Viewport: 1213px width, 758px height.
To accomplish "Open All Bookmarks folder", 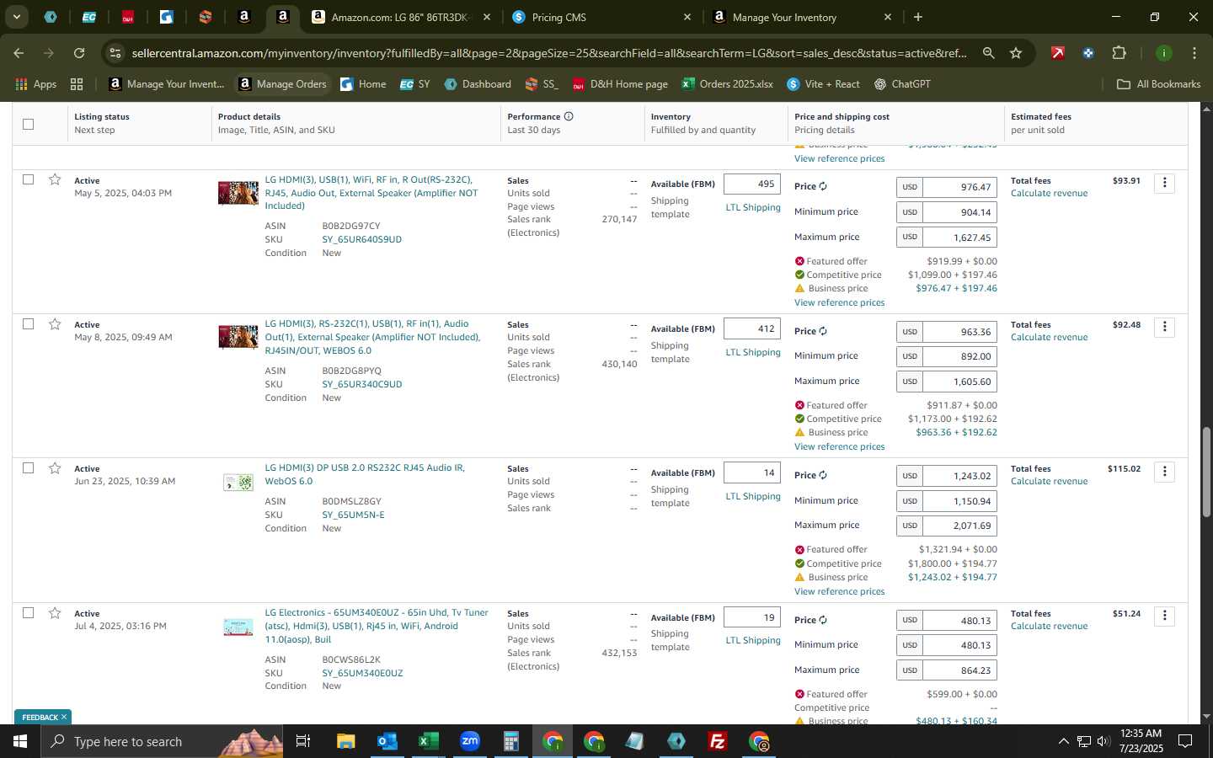I will tap(1158, 84).
